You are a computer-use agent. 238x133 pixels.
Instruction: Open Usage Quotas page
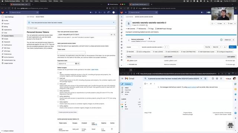8,63
